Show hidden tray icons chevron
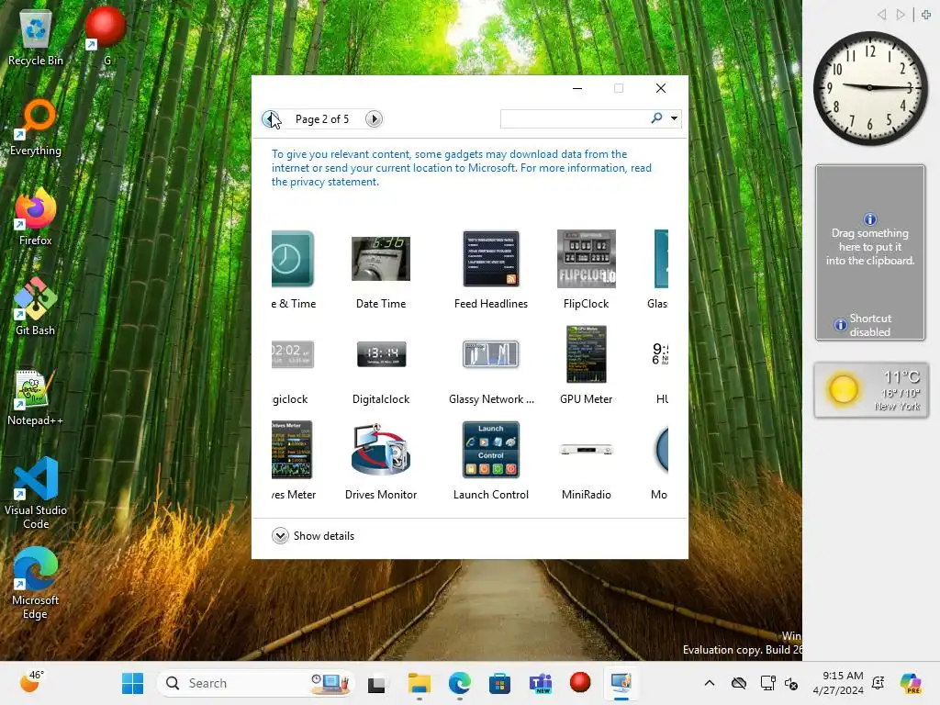 click(x=710, y=683)
